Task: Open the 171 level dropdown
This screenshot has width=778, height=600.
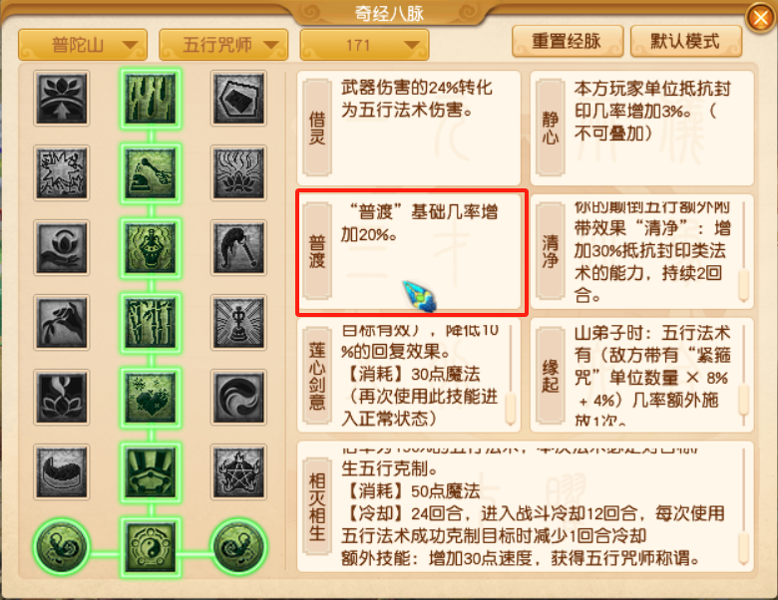Action: click(x=364, y=45)
